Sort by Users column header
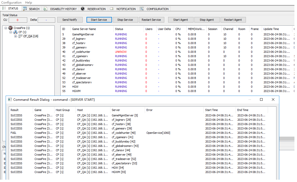This screenshot has width=297, height=182. (x=150, y=29)
